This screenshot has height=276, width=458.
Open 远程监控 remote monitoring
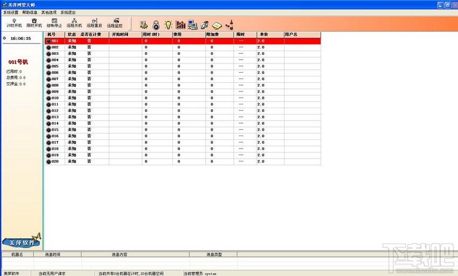(x=115, y=23)
